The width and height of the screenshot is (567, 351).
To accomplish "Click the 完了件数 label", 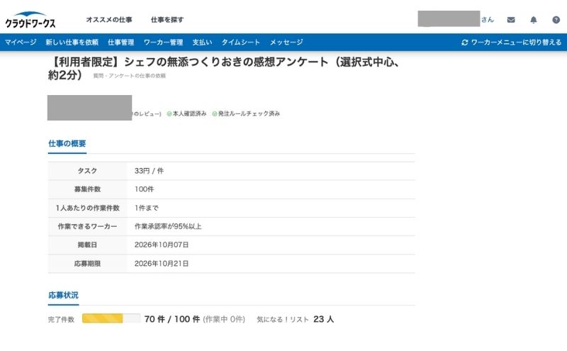I will pos(61,320).
